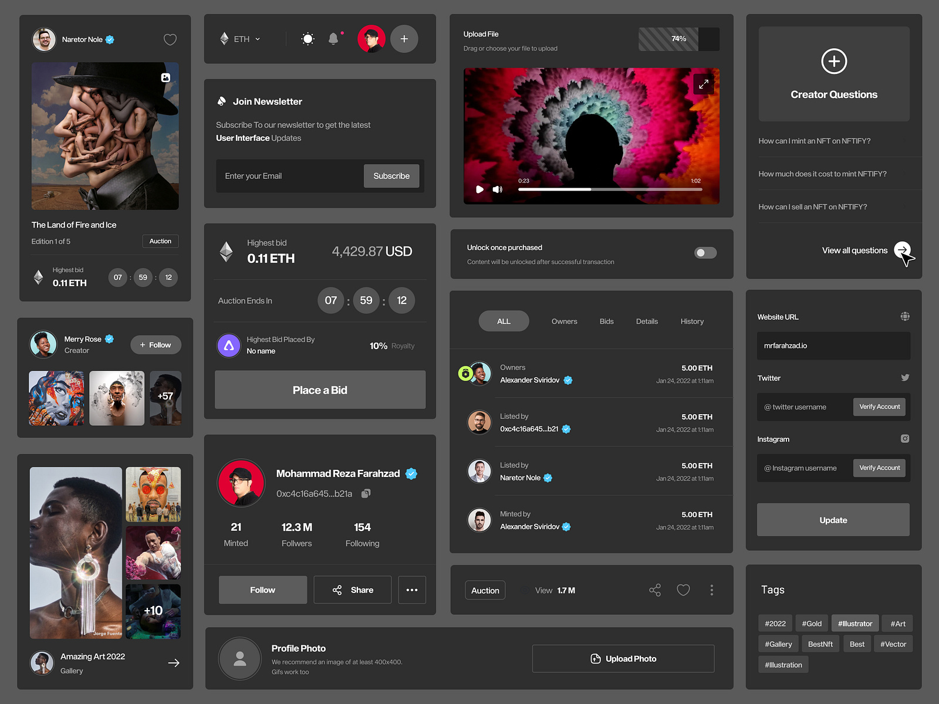This screenshot has width=939, height=704.
Task: Open the ETH currency dropdown
Action: pos(241,39)
